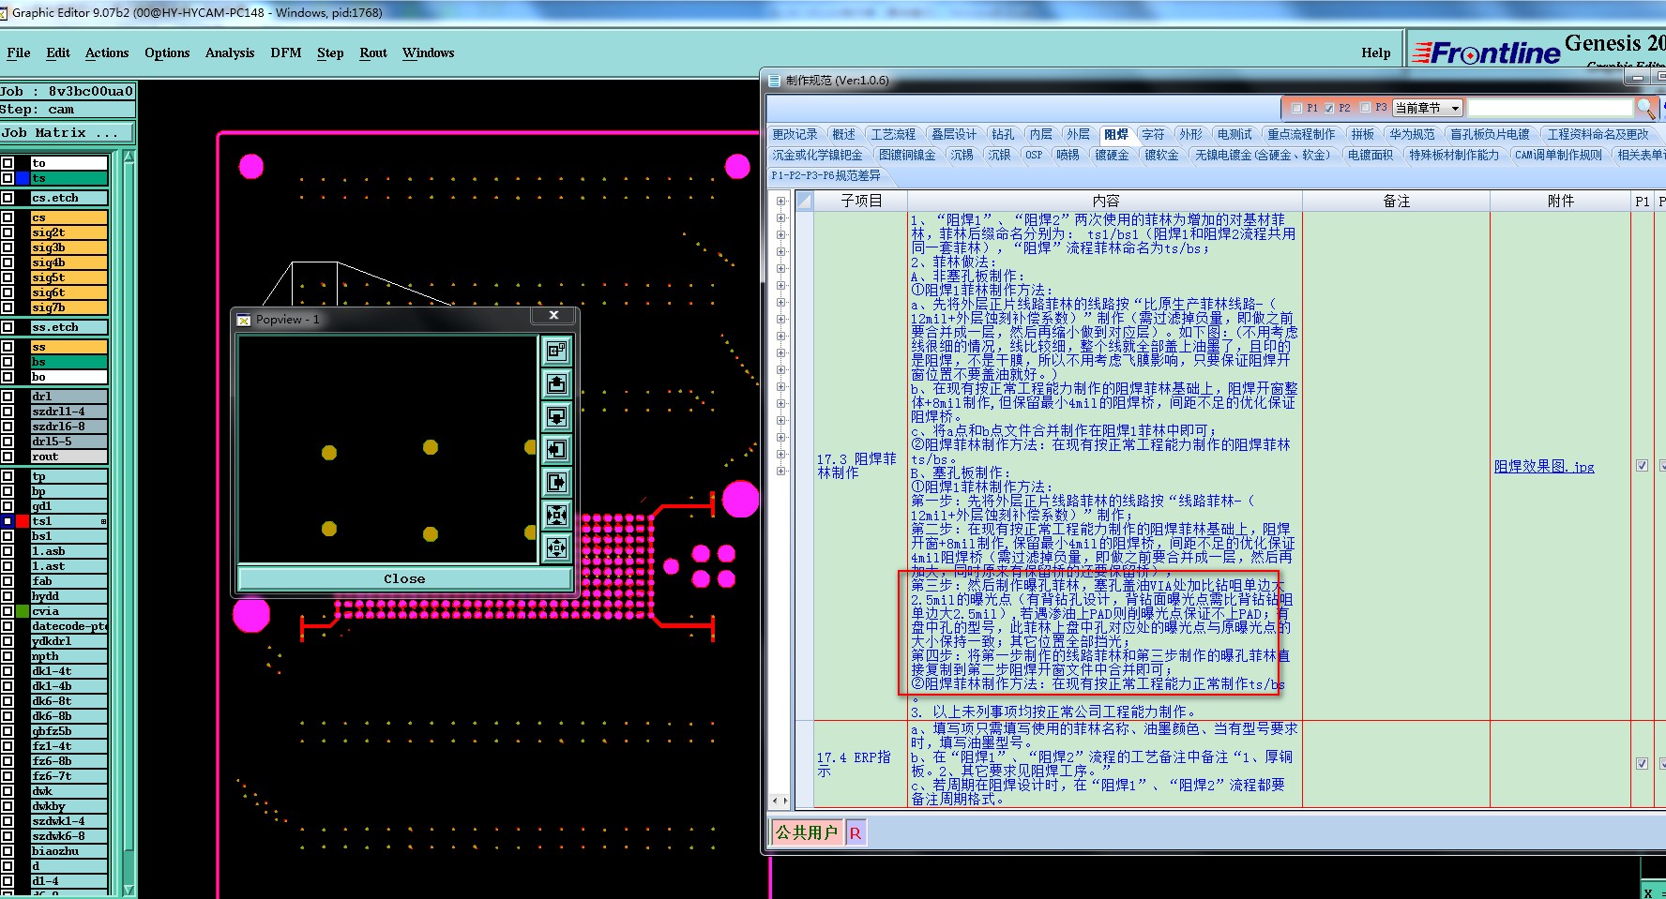The image size is (1666, 899).
Task: Click the Graphic Editor title bar icon
Action: (4, 13)
